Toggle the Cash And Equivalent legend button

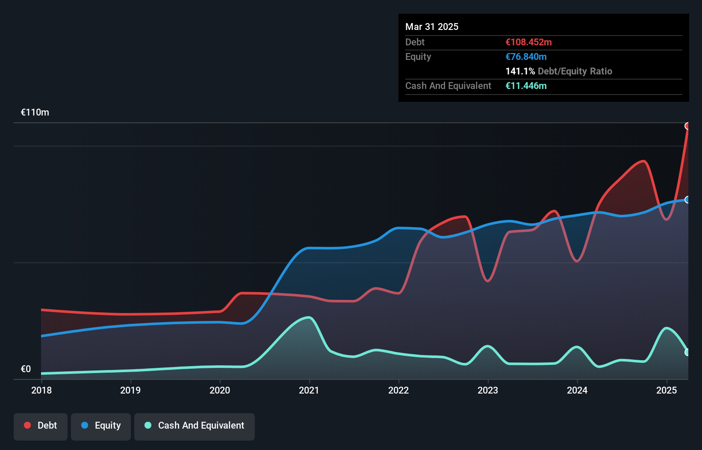[x=195, y=426]
